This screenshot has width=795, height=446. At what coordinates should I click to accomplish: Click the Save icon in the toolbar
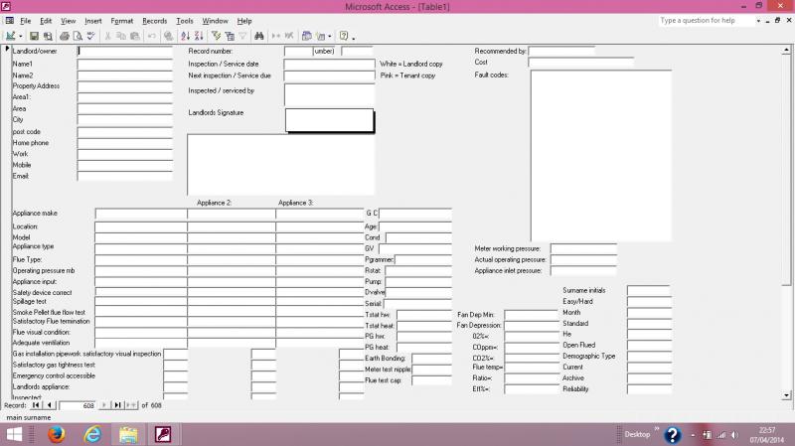[x=33, y=36]
